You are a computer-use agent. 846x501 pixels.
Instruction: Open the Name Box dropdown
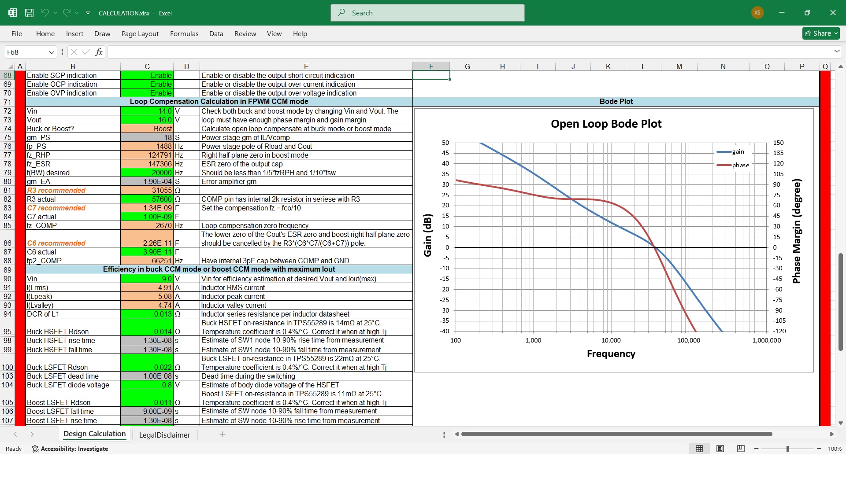pyautogui.click(x=52, y=52)
